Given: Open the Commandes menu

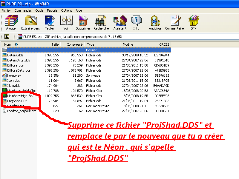Looking at the screenshot, I should 23,10.
